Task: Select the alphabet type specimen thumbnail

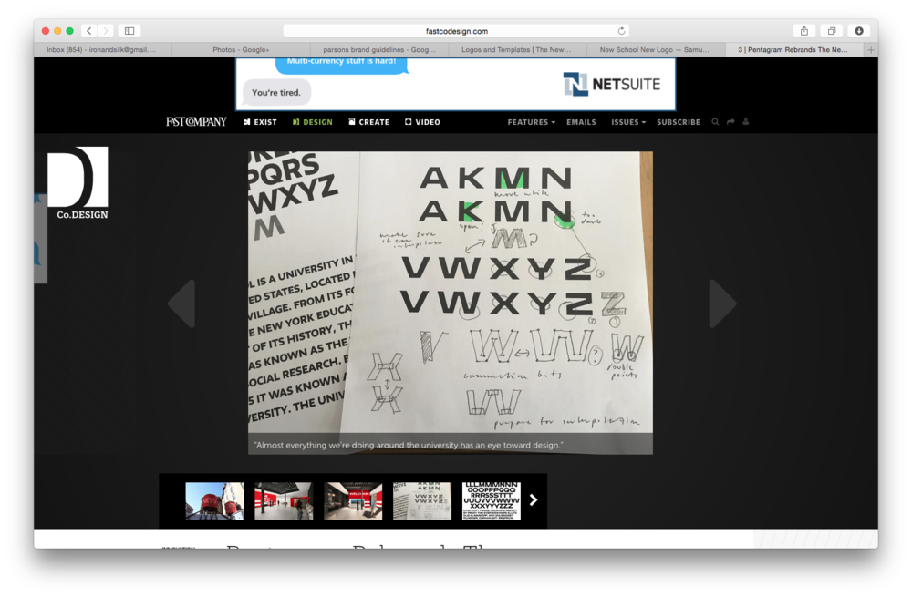Action: (491, 501)
